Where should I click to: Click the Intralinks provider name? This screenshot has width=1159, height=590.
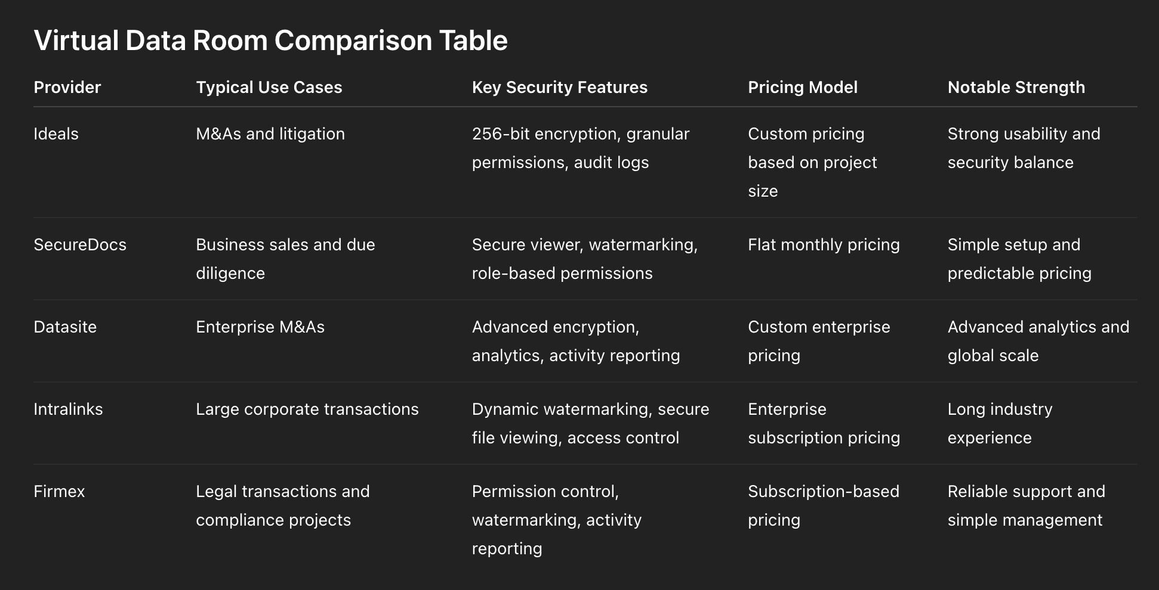coord(68,409)
